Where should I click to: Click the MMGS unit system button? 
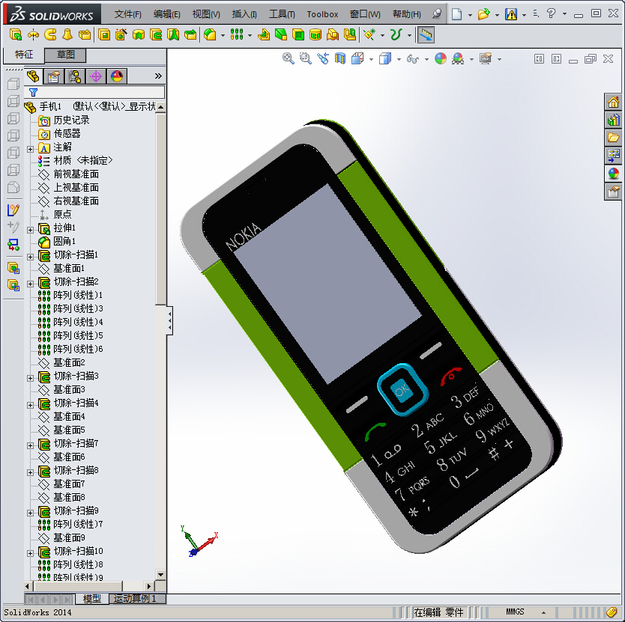tap(515, 612)
